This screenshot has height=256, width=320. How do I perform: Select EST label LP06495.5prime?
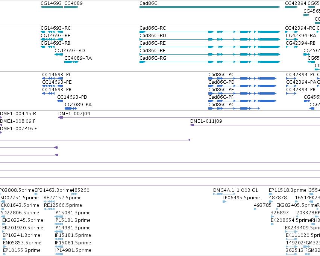click(x=241, y=198)
